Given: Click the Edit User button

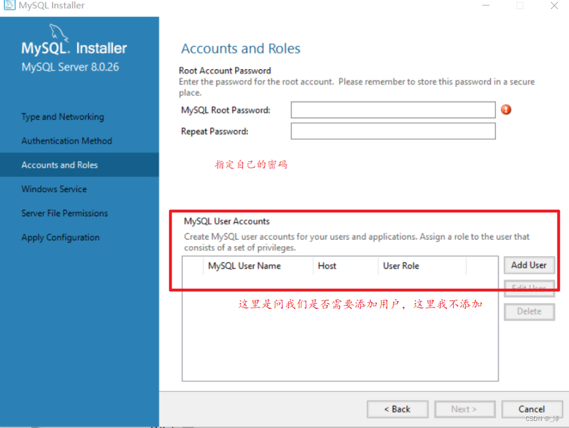Looking at the screenshot, I should (529, 288).
